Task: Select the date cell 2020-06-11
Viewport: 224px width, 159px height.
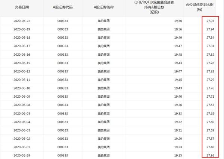Action: (x=22, y=80)
